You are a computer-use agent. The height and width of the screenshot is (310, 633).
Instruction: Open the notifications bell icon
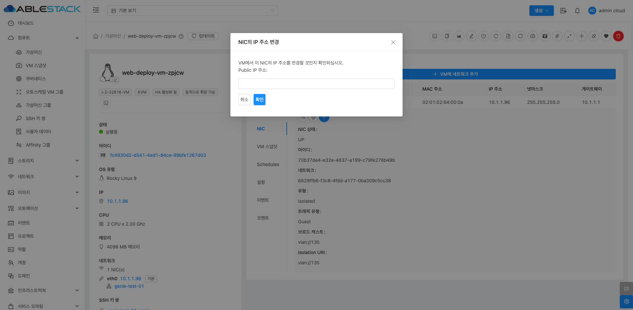click(577, 11)
